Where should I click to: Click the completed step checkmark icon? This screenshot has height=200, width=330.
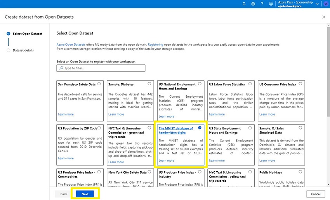coord(9,34)
